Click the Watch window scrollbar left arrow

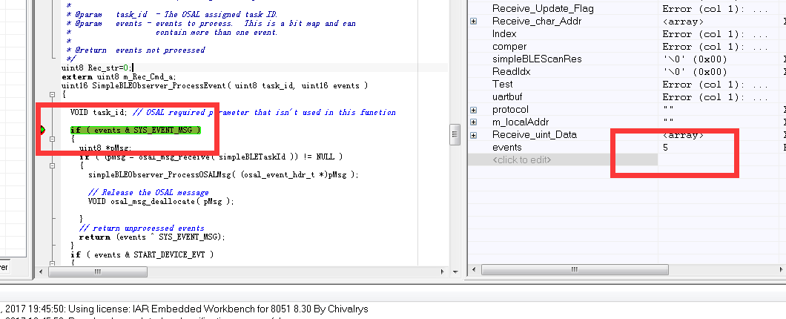(x=474, y=270)
